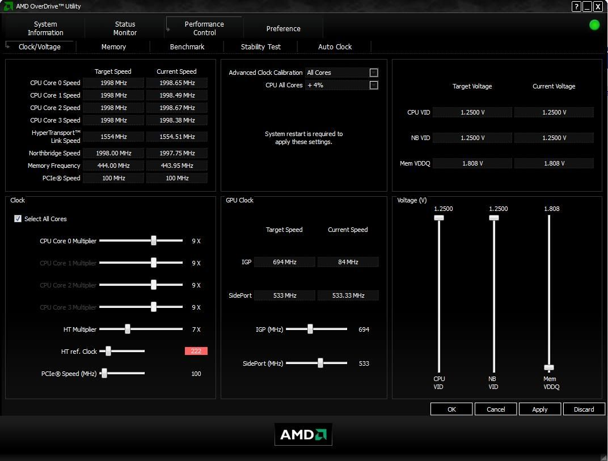Screen dimensions: 608x461
Task: Click the Apply button
Action: pyautogui.click(x=539, y=409)
